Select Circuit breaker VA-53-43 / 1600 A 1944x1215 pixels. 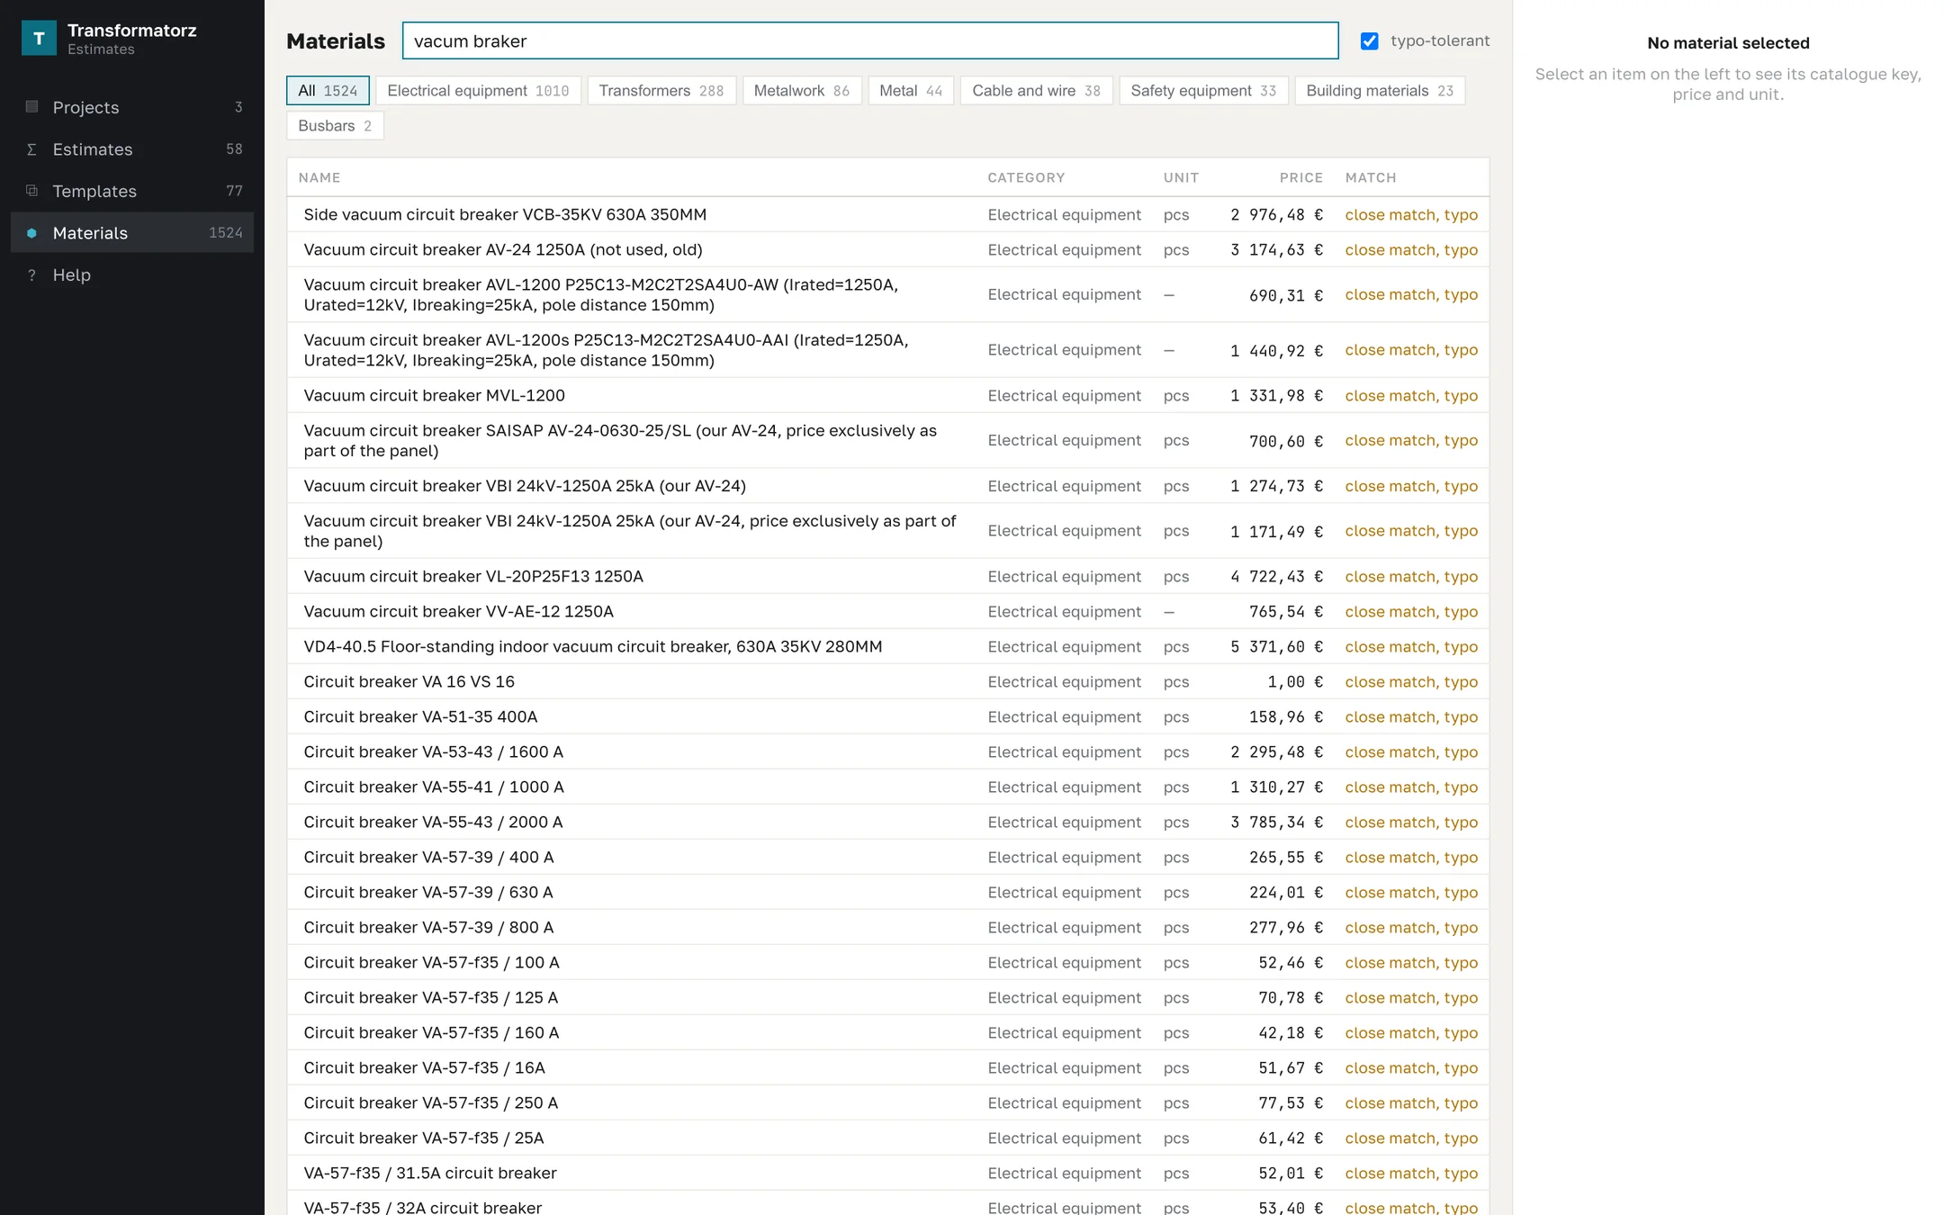coord(887,751)
